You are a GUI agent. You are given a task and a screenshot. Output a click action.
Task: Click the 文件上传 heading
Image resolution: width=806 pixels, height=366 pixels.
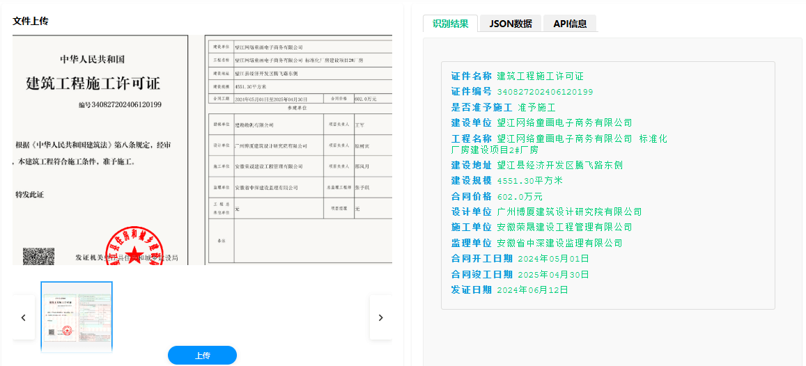click(x=31, y=21)
